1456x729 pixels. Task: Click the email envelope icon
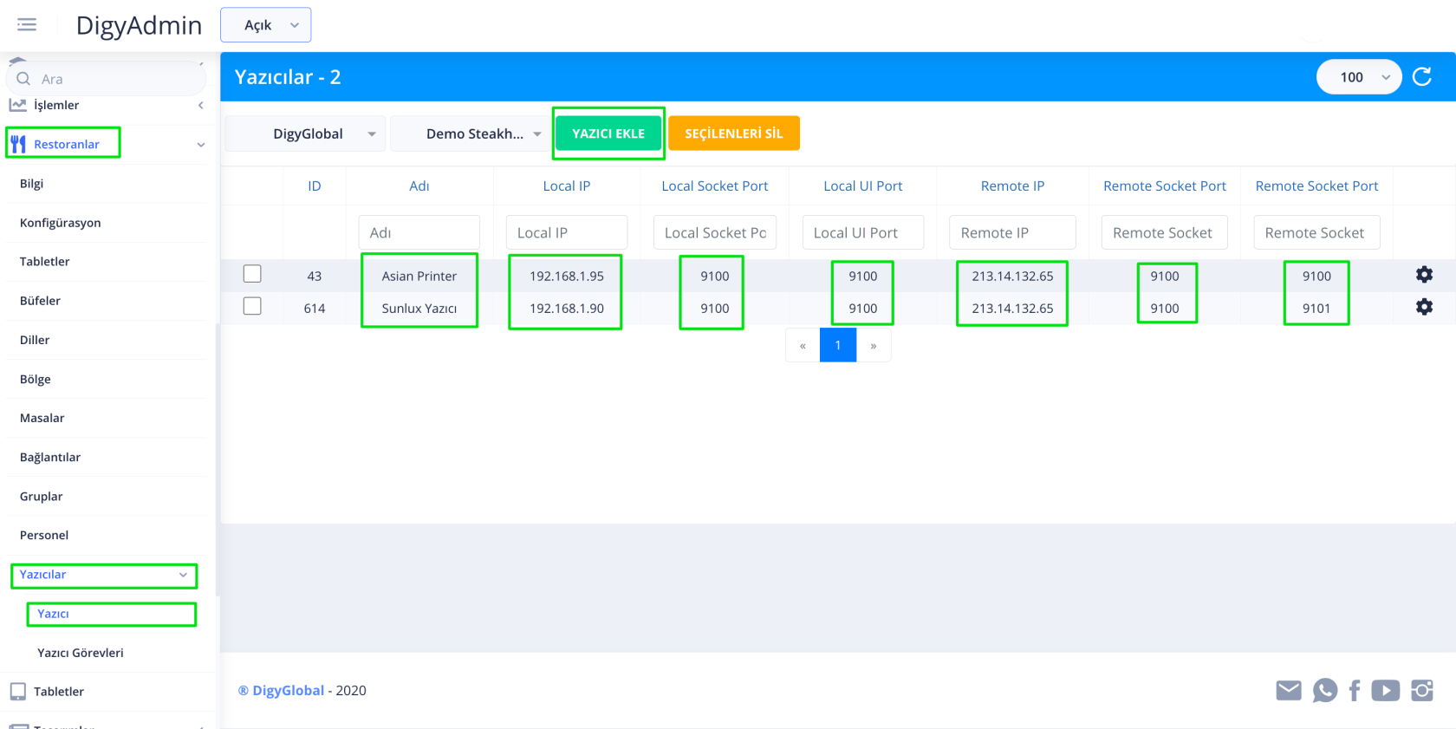click(x=1288, y=690)
